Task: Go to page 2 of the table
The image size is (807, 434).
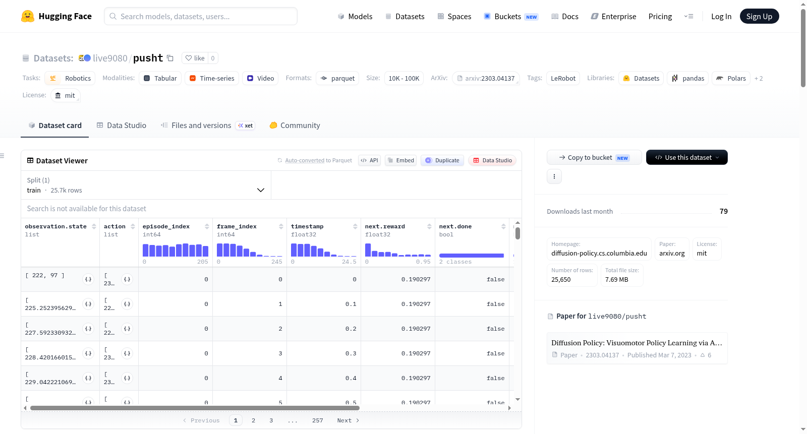Action: tap(253, 420)
